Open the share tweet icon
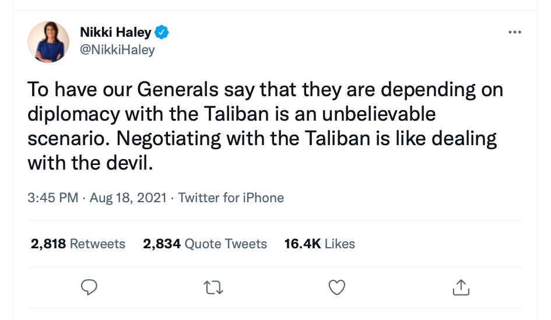This screenshot has height=320, width=551. pos(461,287)
